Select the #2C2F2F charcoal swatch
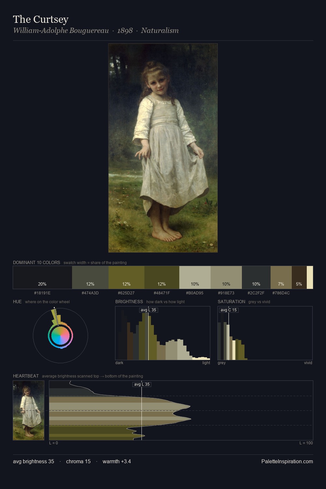326x489 pixels. click(256, 277)
